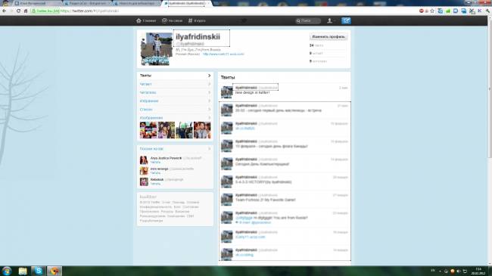Screen dimensions: 492x276
Task: Click the chevron on the Избранное row
Action: point(209,101)
